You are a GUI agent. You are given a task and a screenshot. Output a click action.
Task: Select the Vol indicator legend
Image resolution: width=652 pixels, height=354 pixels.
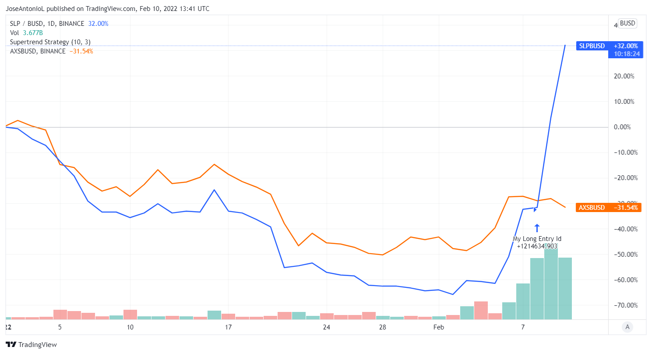[x=26, y=33]
